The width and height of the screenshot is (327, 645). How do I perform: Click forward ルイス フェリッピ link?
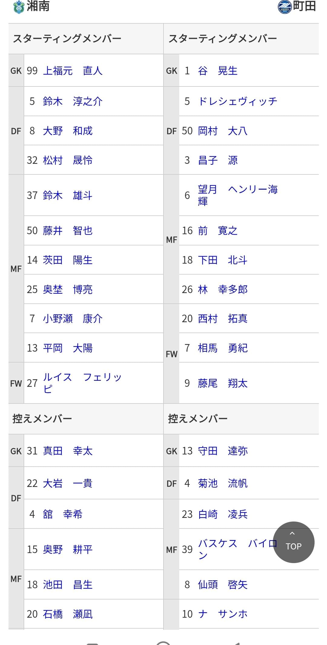coord(82,383)
